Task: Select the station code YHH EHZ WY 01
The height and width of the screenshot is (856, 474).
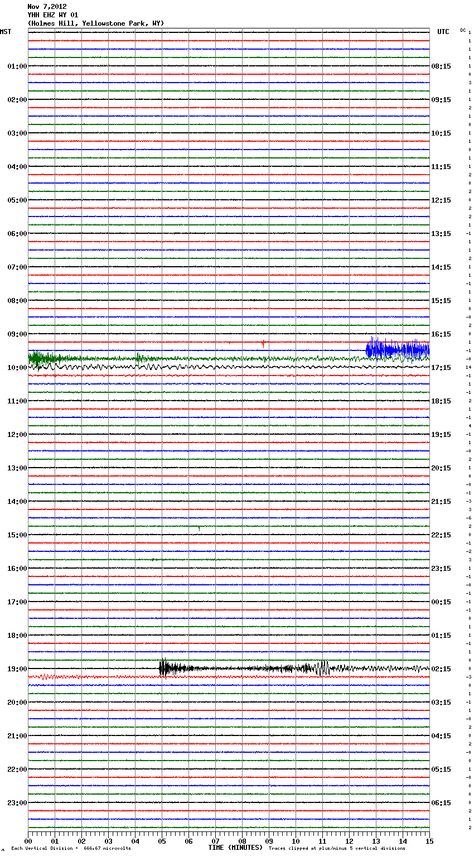Action: click(x=52, y=15)
